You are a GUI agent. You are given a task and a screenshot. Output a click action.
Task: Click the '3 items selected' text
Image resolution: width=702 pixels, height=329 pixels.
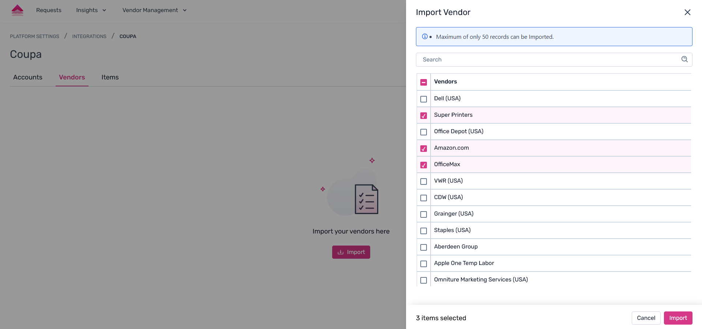(x=441, y=318)
